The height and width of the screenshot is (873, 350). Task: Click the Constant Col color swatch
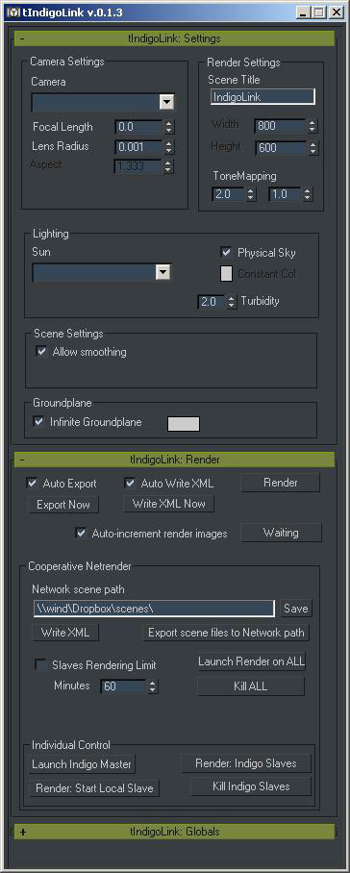[226, 274]
